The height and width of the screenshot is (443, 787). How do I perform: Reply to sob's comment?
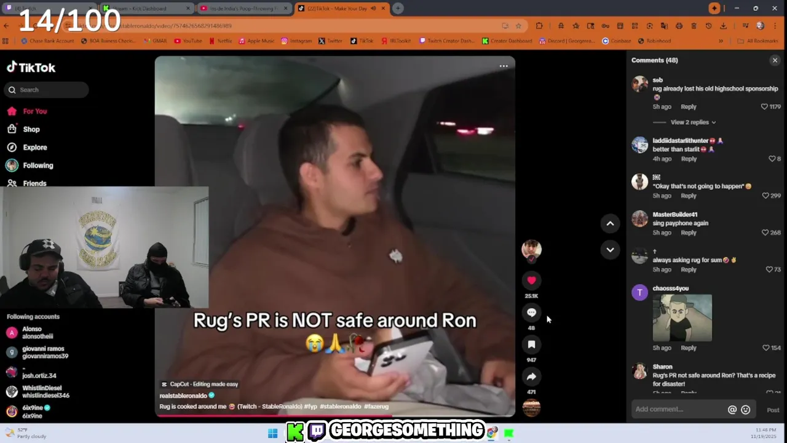click(689, 107)
